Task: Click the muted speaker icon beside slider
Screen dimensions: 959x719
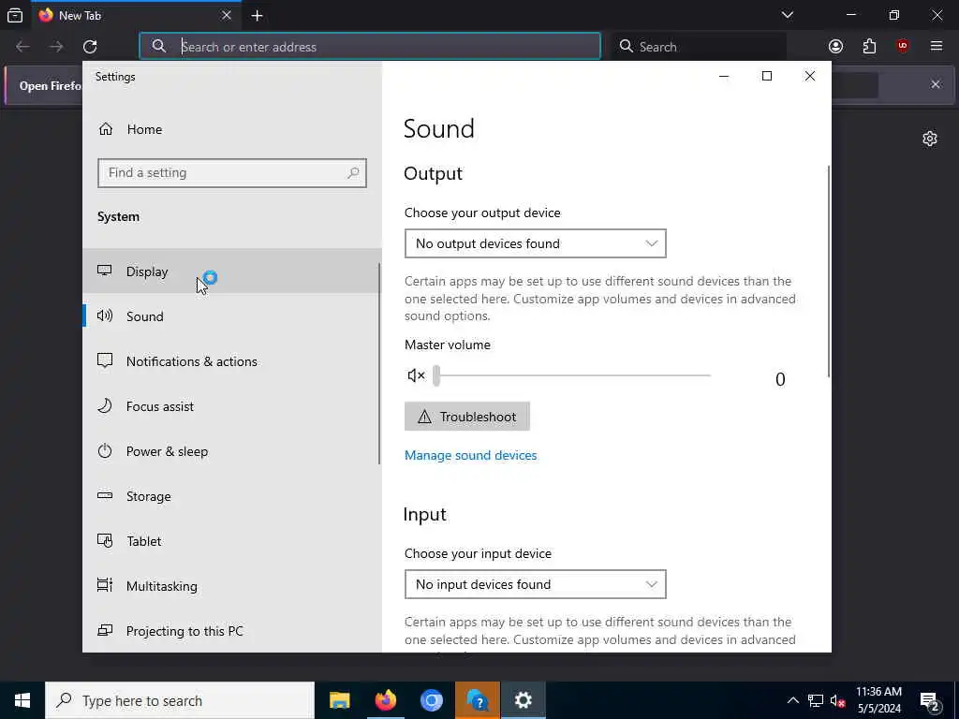Action: point(416,375)
